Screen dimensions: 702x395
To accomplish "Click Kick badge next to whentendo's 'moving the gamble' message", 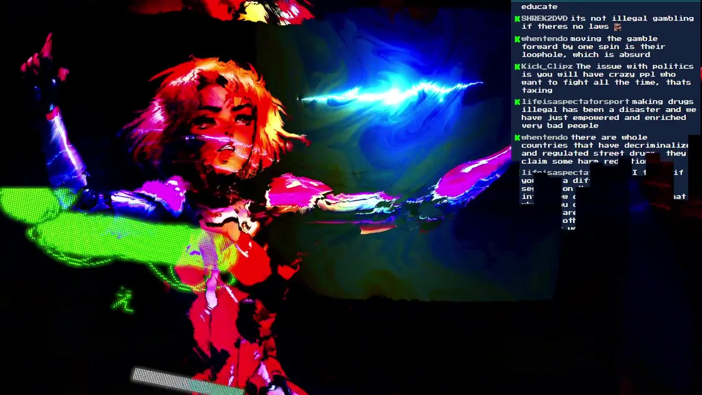I will [517, 39].
